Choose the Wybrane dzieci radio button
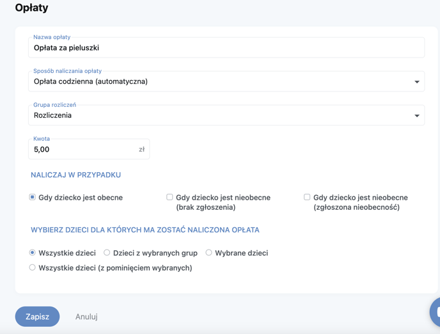Image resolution: width=440 pixels, height=334 pixels. tap(208, 253)
